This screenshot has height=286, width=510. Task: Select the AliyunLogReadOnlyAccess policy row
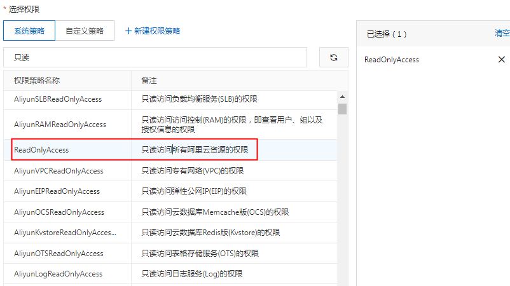pos(170,274)
